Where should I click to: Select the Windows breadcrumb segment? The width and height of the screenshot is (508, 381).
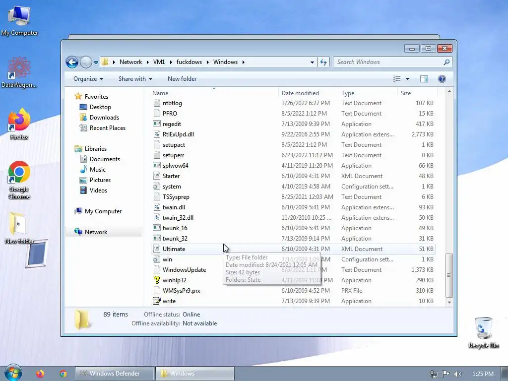pyautogui.click(x=226, y=62)
